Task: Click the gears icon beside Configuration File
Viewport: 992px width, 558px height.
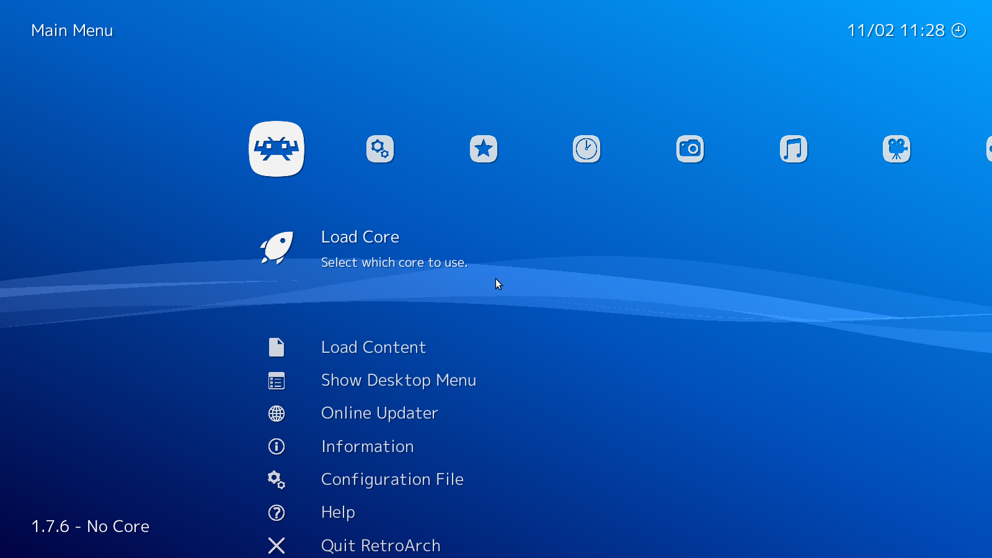Action: 277,480
